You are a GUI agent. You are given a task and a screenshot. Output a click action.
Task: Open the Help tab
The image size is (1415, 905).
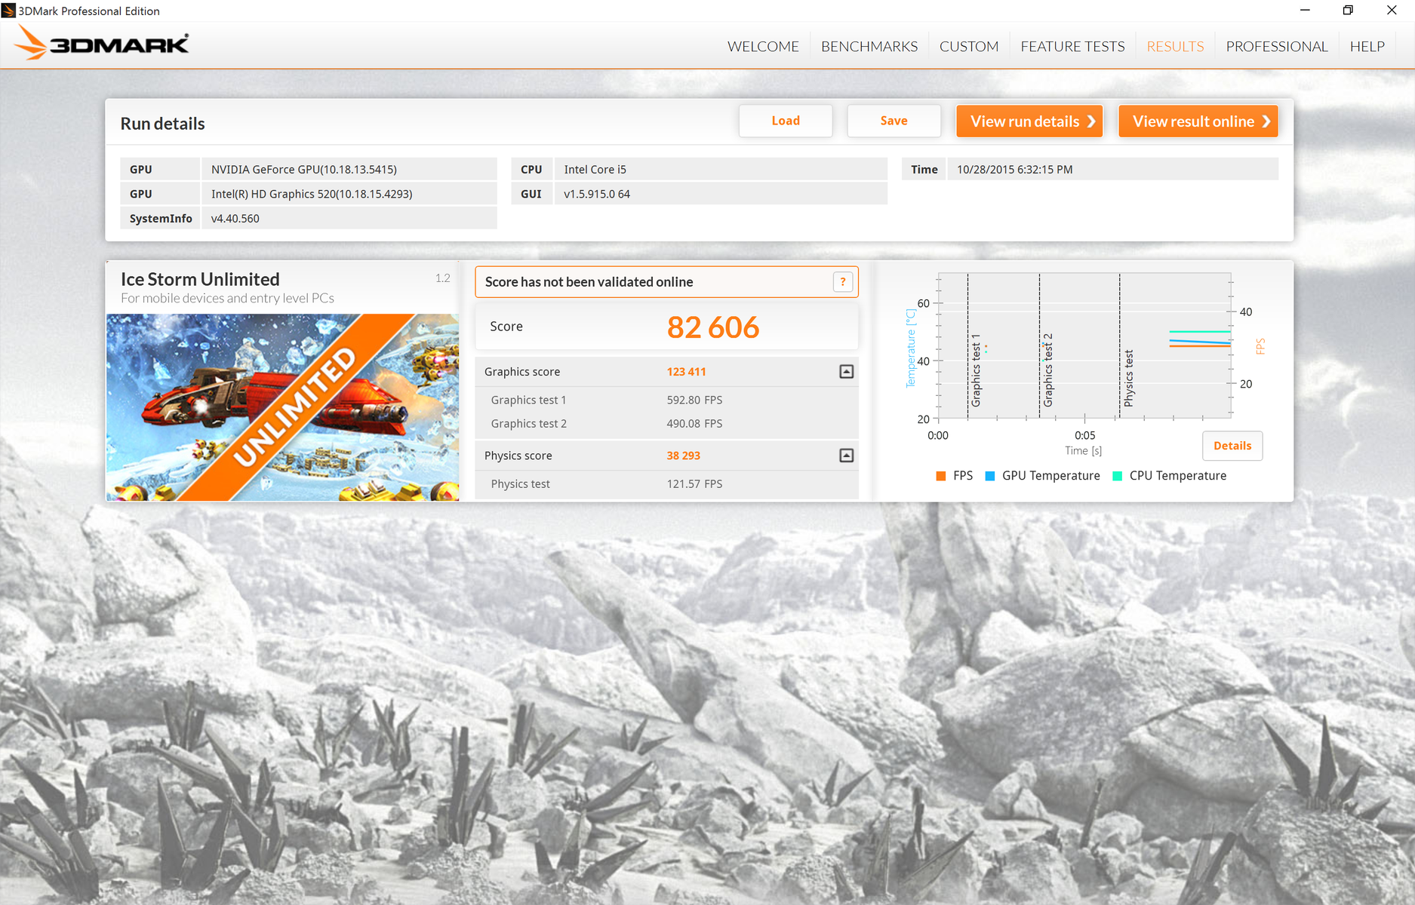(x=1367, y=47)
